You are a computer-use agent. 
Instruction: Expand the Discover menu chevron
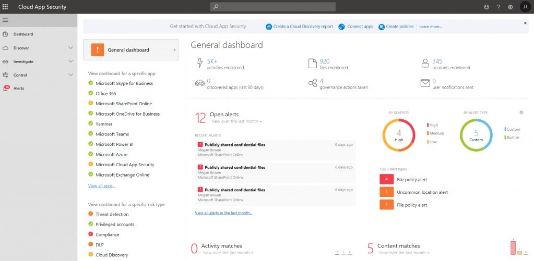tap(70, 48)
